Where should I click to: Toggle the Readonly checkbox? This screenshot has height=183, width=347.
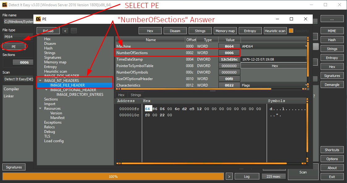[291, 31]
